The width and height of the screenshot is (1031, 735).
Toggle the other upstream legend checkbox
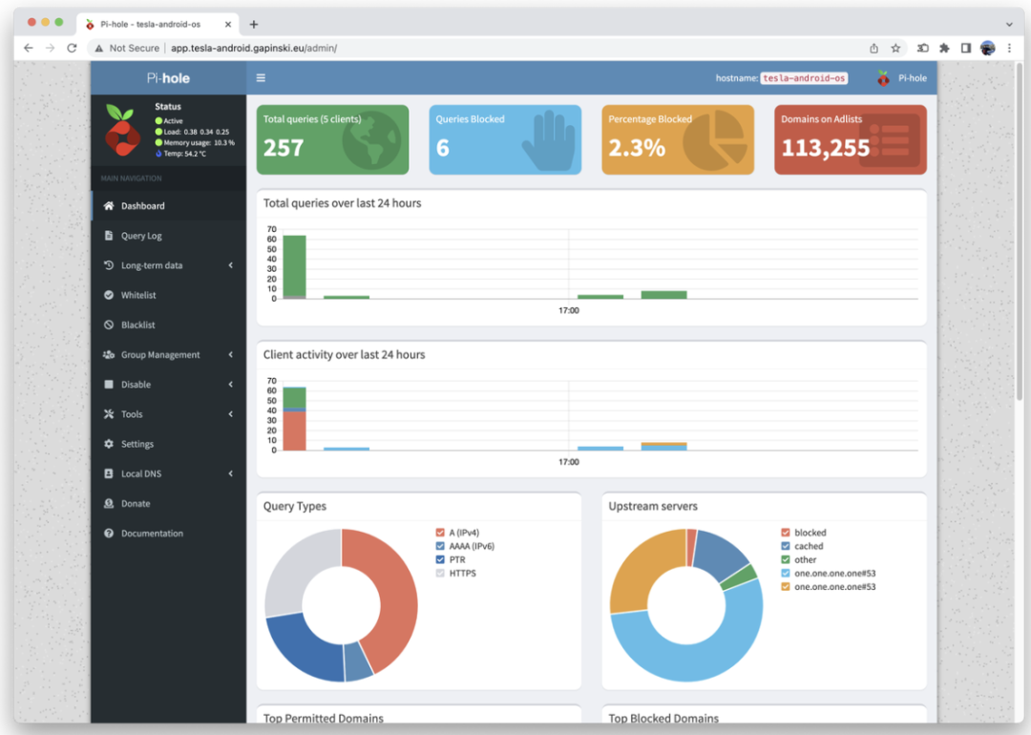click(785, 559)
